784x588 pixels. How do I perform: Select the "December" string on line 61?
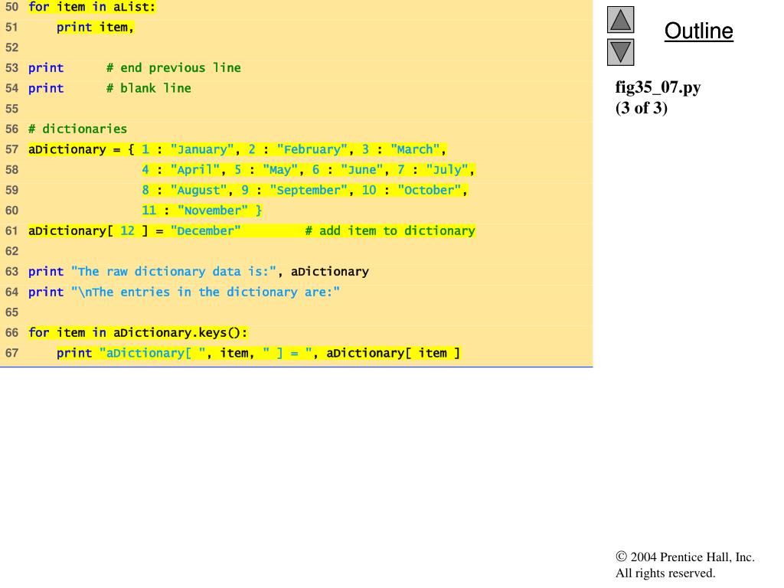coord(205,231)
